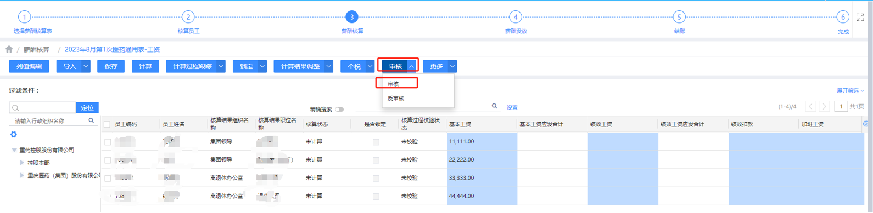Go to next page arrow
The width and height of the screenshot is (873, 213).
click(824, 106)
